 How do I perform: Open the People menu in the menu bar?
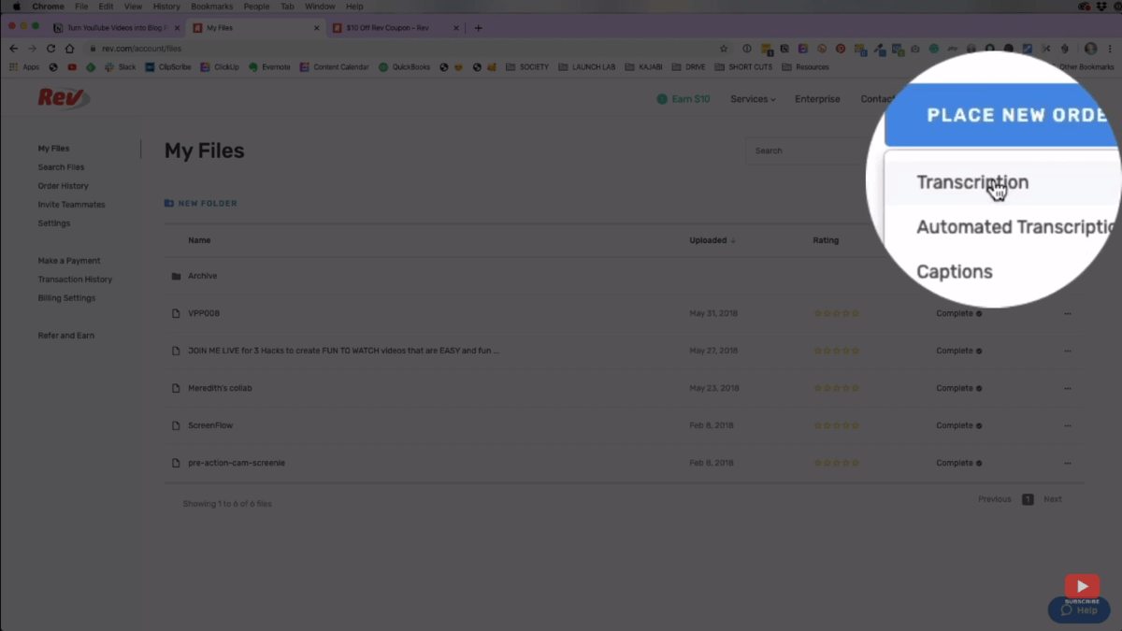256,7
